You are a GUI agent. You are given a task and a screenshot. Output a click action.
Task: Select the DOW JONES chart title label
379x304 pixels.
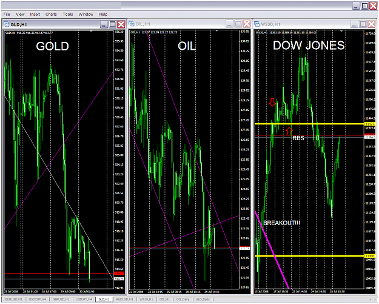[309, 46]
